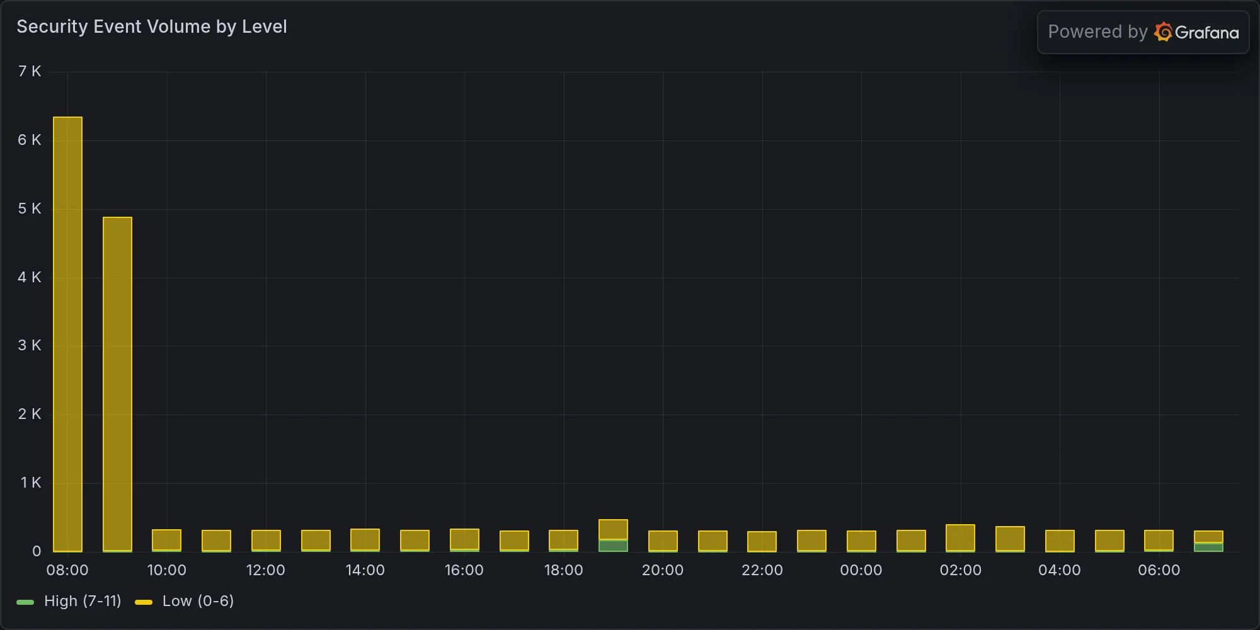Click the yellow Low legend color swatch
This screenshot has width=1260, height=630.
[144, 602]
